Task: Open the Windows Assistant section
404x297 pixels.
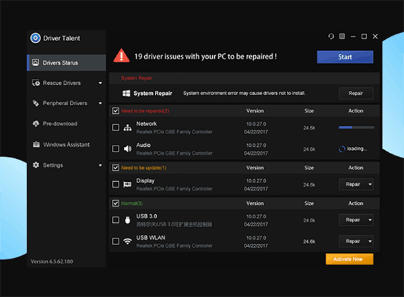Action: point(67,144)
